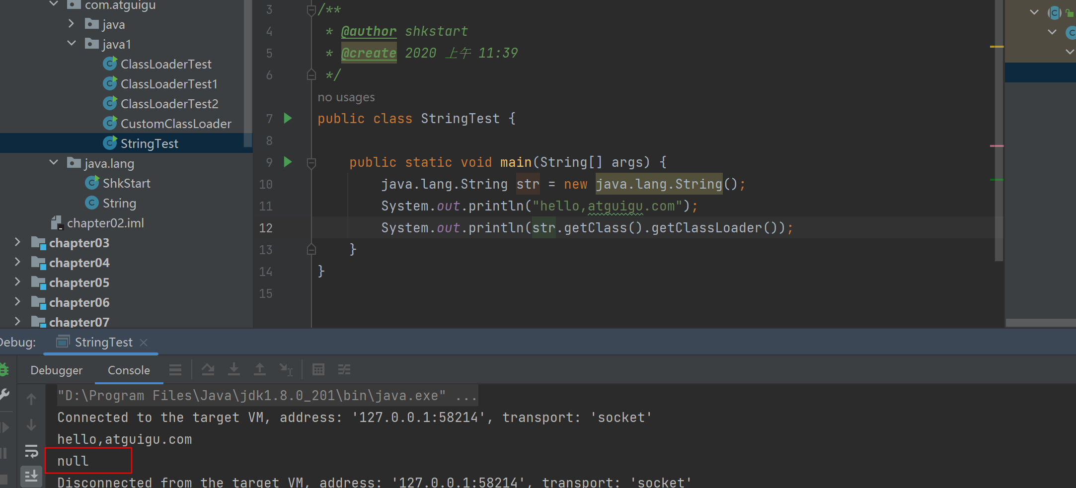Click Up the Stack Trace arrow
Screen dimensions: 1076x488
click(x=31, y=399)
